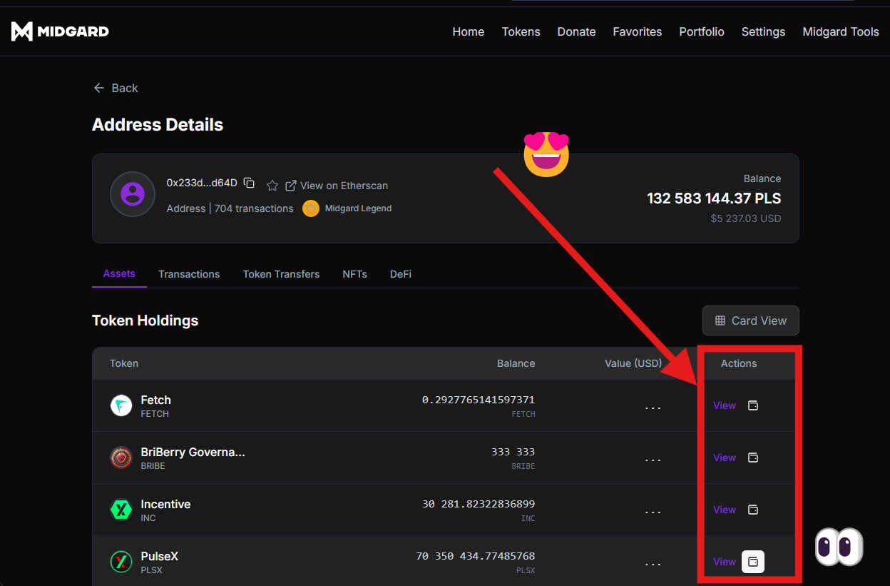Open View on Etherscan link
This screenshot has width=890, height=586.
click(337, 186)
